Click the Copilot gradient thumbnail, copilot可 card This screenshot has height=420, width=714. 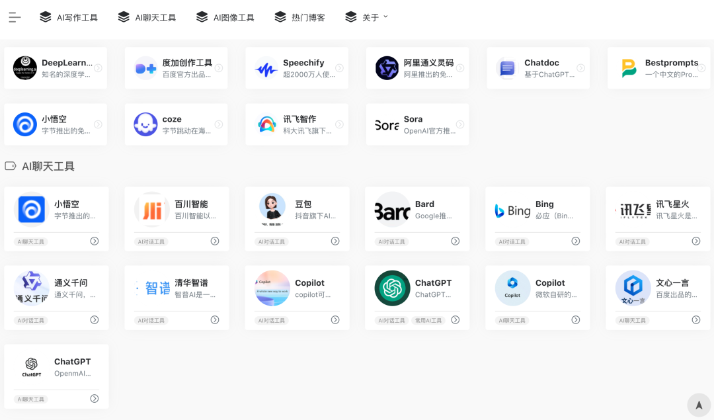tap(272, 288)
